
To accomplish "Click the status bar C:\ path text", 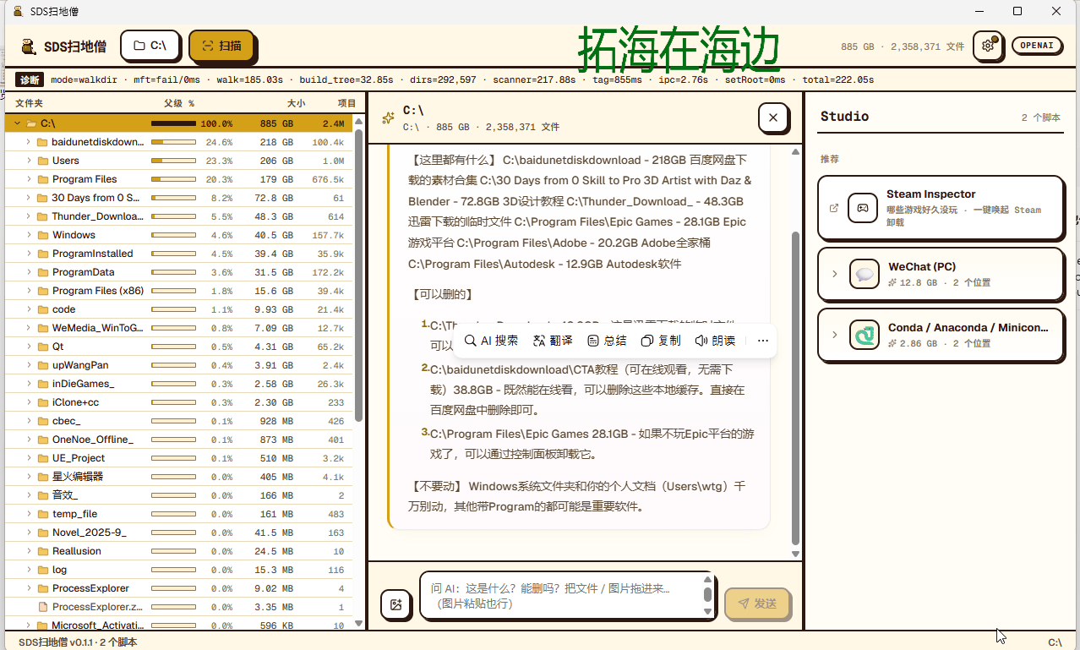I will click(1055, 642).
